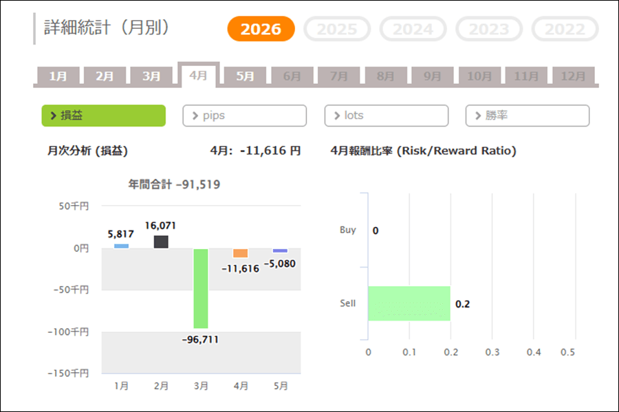Open the 5月 month tab
The height and width of the screenshot is (412, 619).
pos(245,76)
